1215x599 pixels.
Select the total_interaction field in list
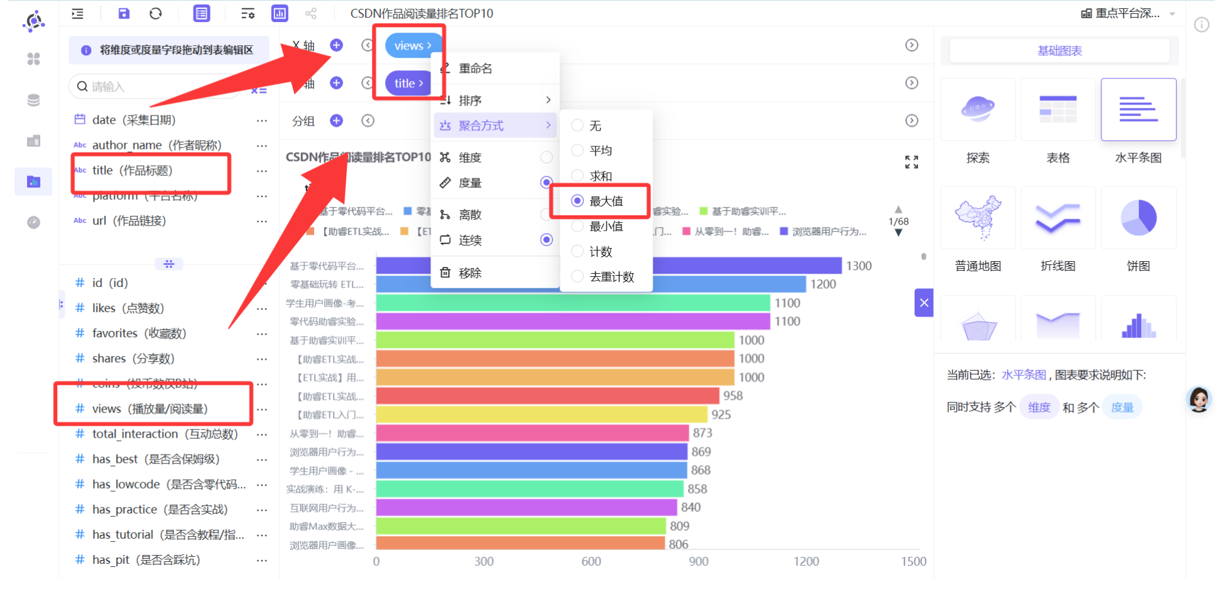[x=165, y=434]
